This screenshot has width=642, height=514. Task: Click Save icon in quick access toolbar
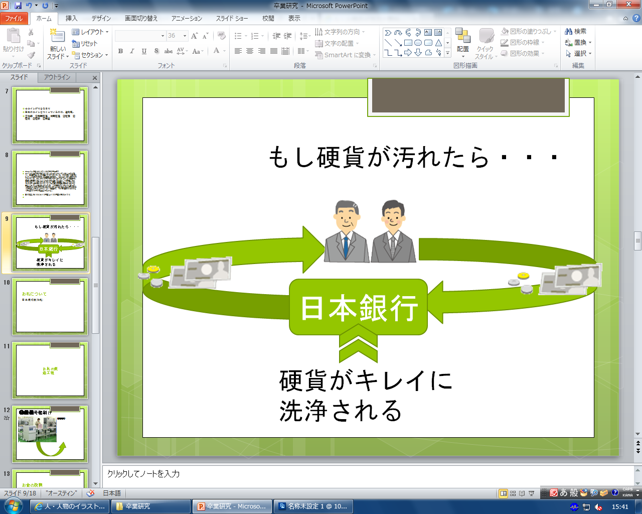(18, 6)
